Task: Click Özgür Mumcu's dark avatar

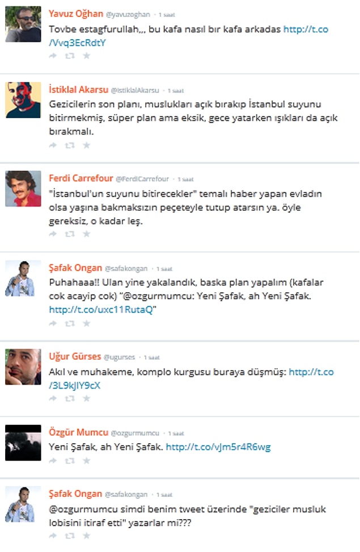Action: coord(23,443)
